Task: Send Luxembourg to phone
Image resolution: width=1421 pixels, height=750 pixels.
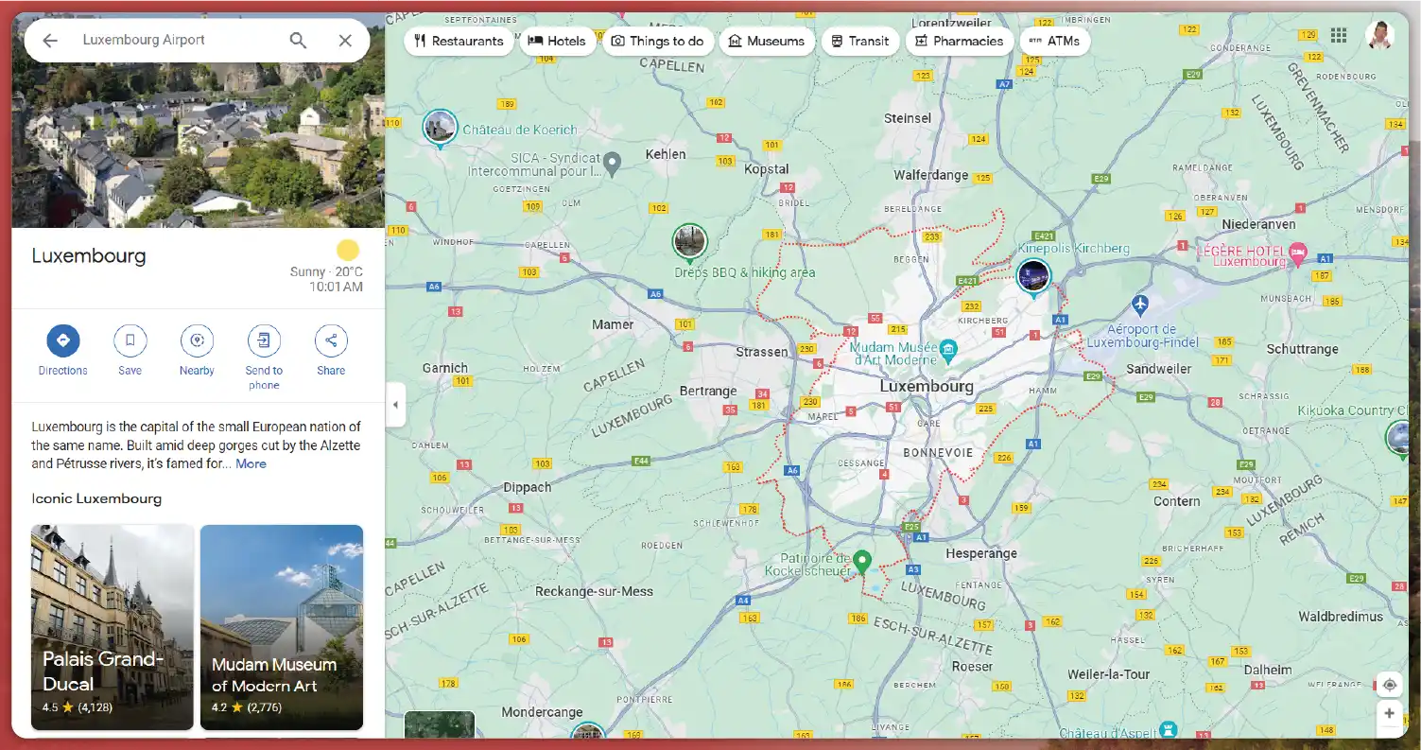Action: [x=264, y=357]
